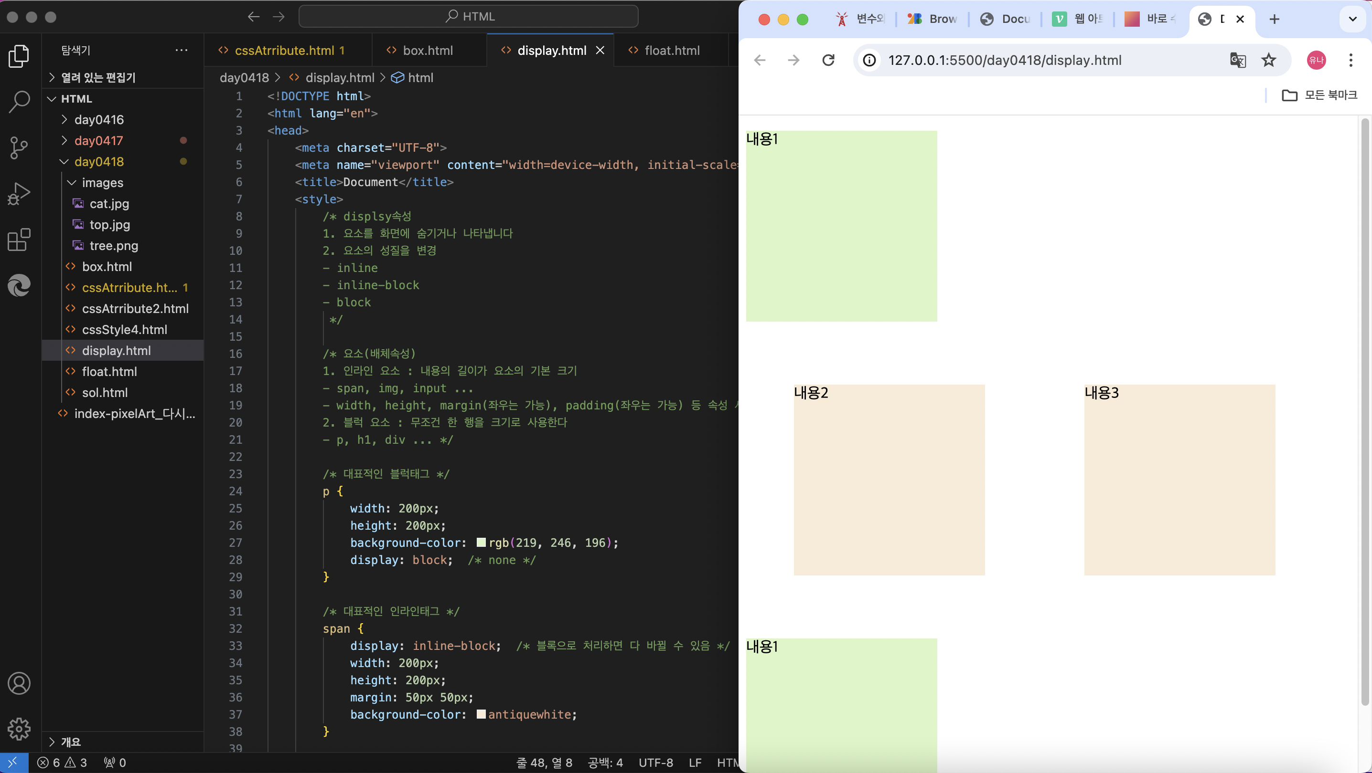Screen dimensions: 1372x773
Task: Switch to the box.html editor tab
Action: [x=427, y=51]
